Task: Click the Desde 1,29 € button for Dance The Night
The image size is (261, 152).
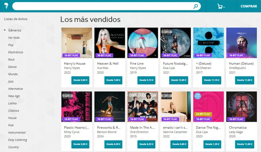Action: (x=212, y=144)
